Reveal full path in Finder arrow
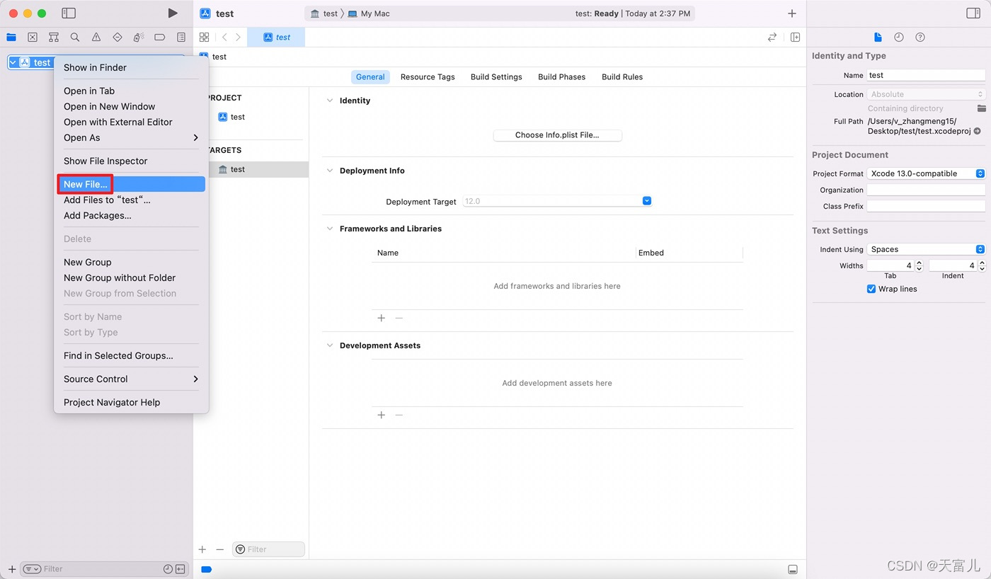 point(978,131)
